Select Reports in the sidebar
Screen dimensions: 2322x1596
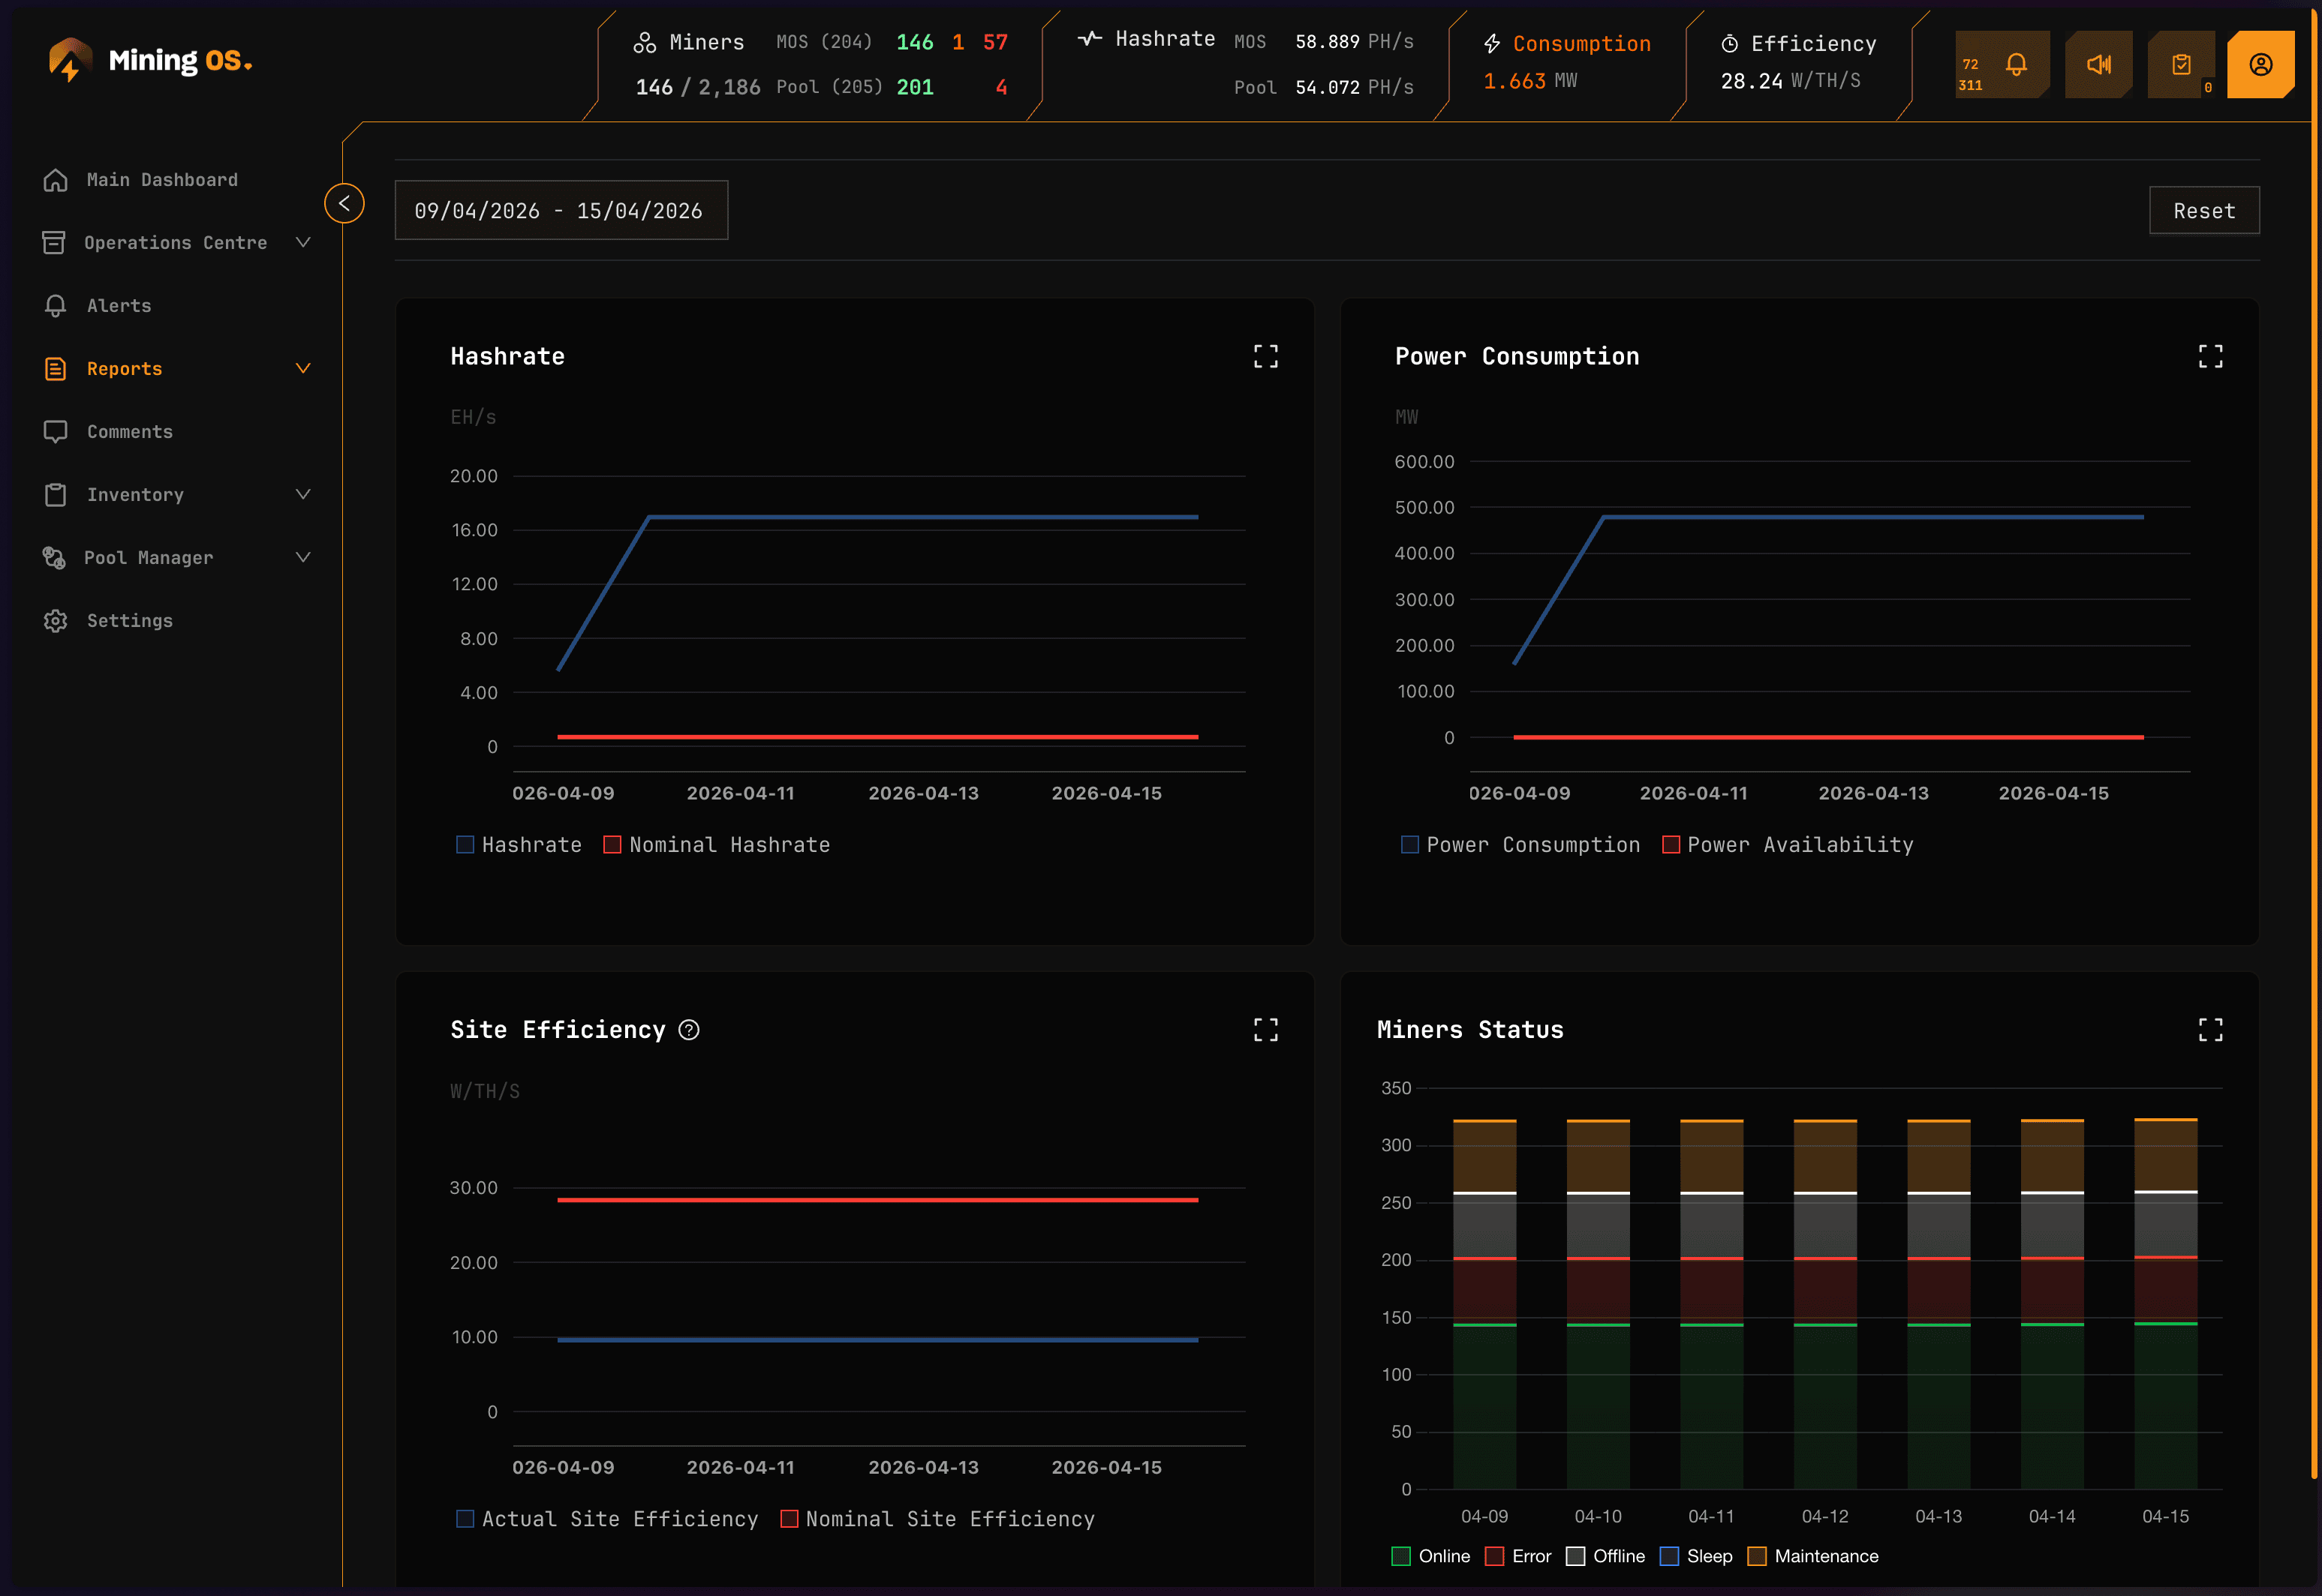[x=124, y=368]
